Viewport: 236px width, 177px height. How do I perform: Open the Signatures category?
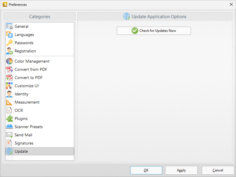40,143
